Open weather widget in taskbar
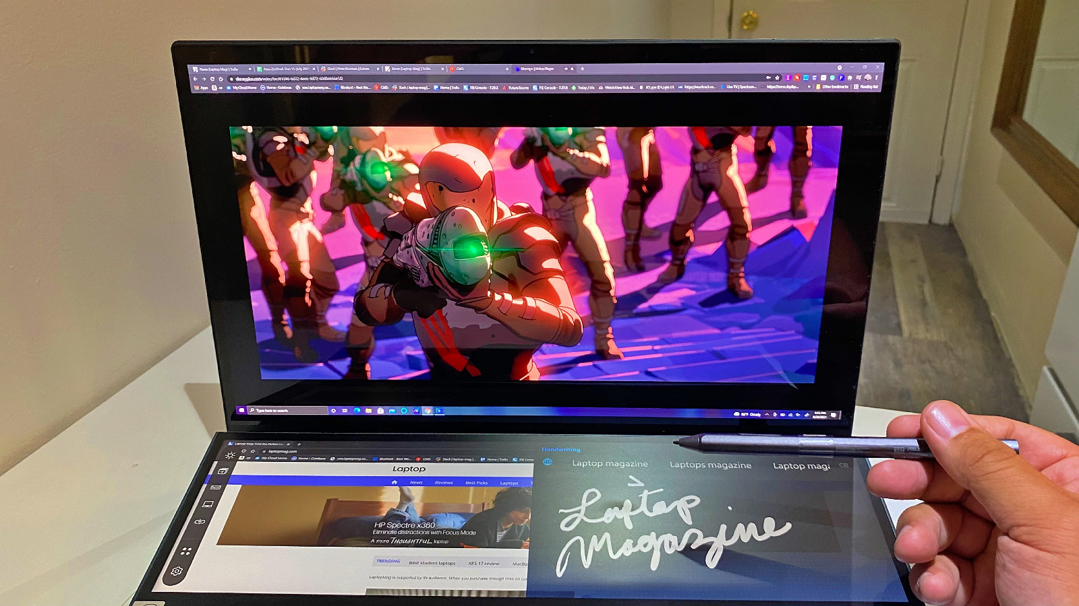Image resolution: width=1079 pixels, height=606 pixels. pyautogui.click(x=747, y=414)
